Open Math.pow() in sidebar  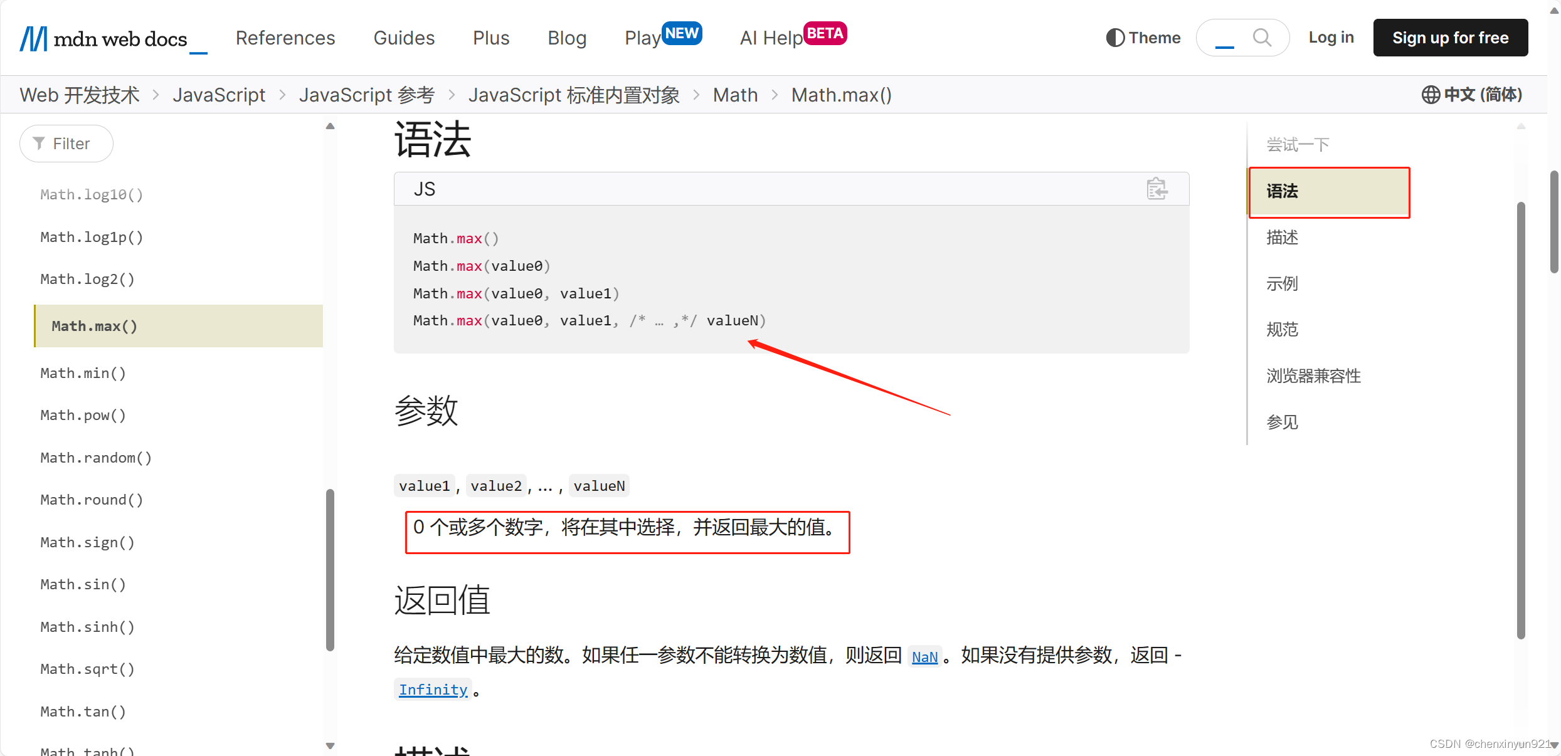(x=83, y=415)
